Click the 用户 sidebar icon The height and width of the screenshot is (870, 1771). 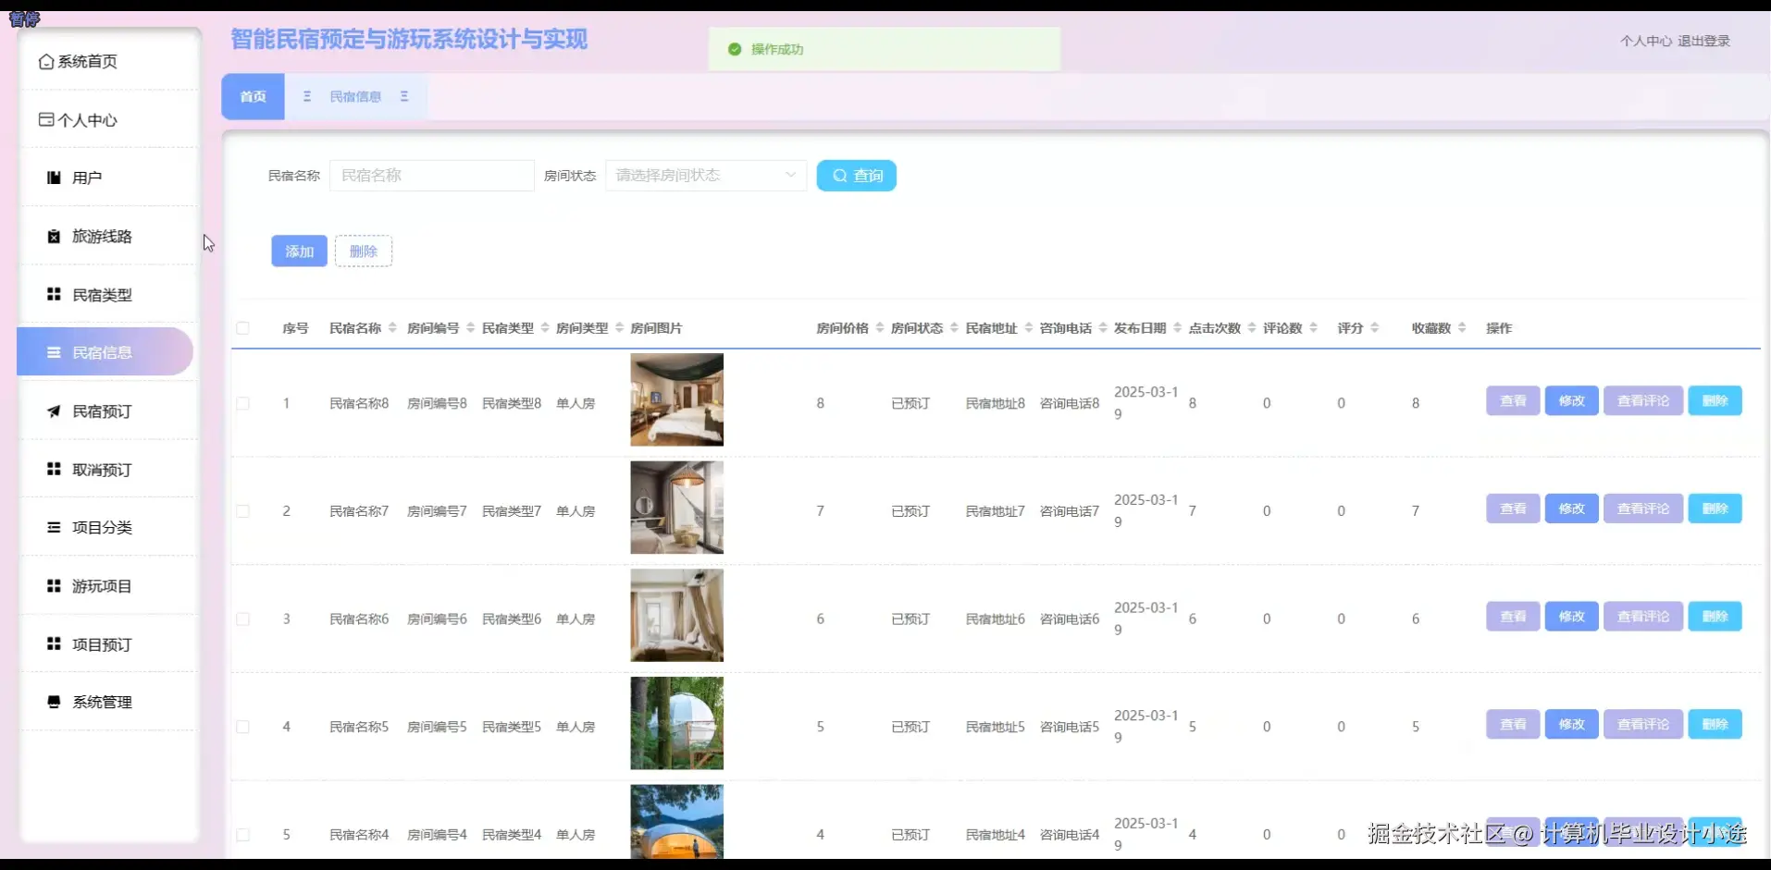point(54,178)
